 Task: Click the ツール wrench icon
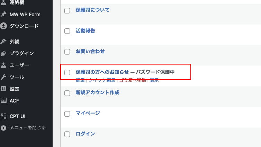point(3,77)
